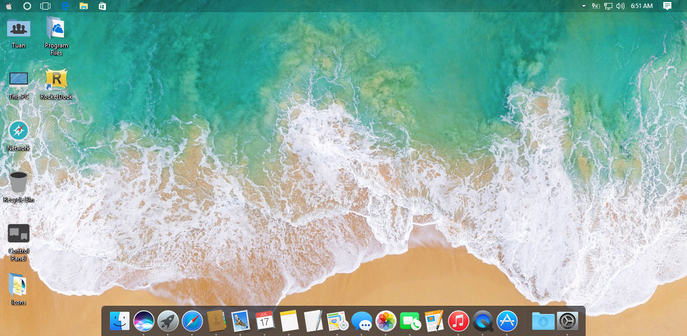Open QuickTime Player from the dock
The height and width of the screenshot is (336, 687).
[x=483, y=321]
